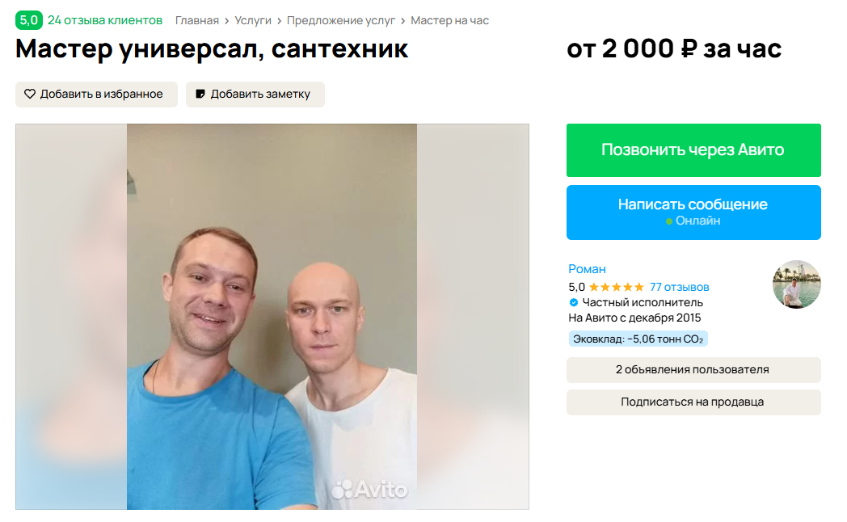Click the green 5,0 rating badge

tap(28, 20)
